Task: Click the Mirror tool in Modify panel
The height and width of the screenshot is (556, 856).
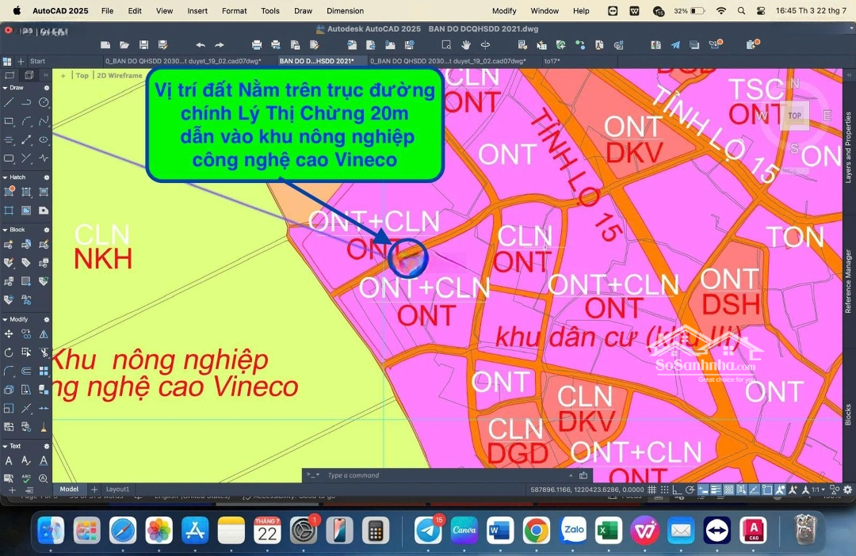Action: (x=44, y=334)
